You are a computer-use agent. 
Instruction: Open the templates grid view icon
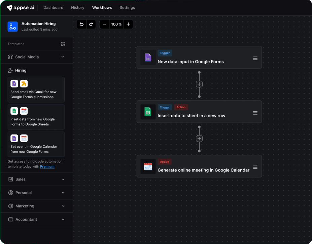coord(62,44)
